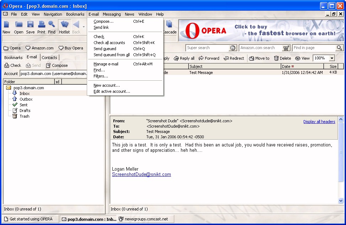Open the zoom 100% dropdown arrow
The height and width of the screenshot is (225, 346).
[x=332, y=58]
